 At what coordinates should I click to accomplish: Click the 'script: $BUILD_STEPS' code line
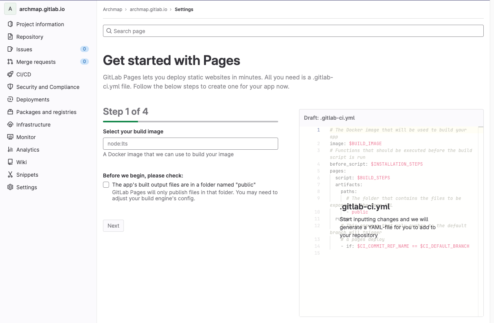363,178
